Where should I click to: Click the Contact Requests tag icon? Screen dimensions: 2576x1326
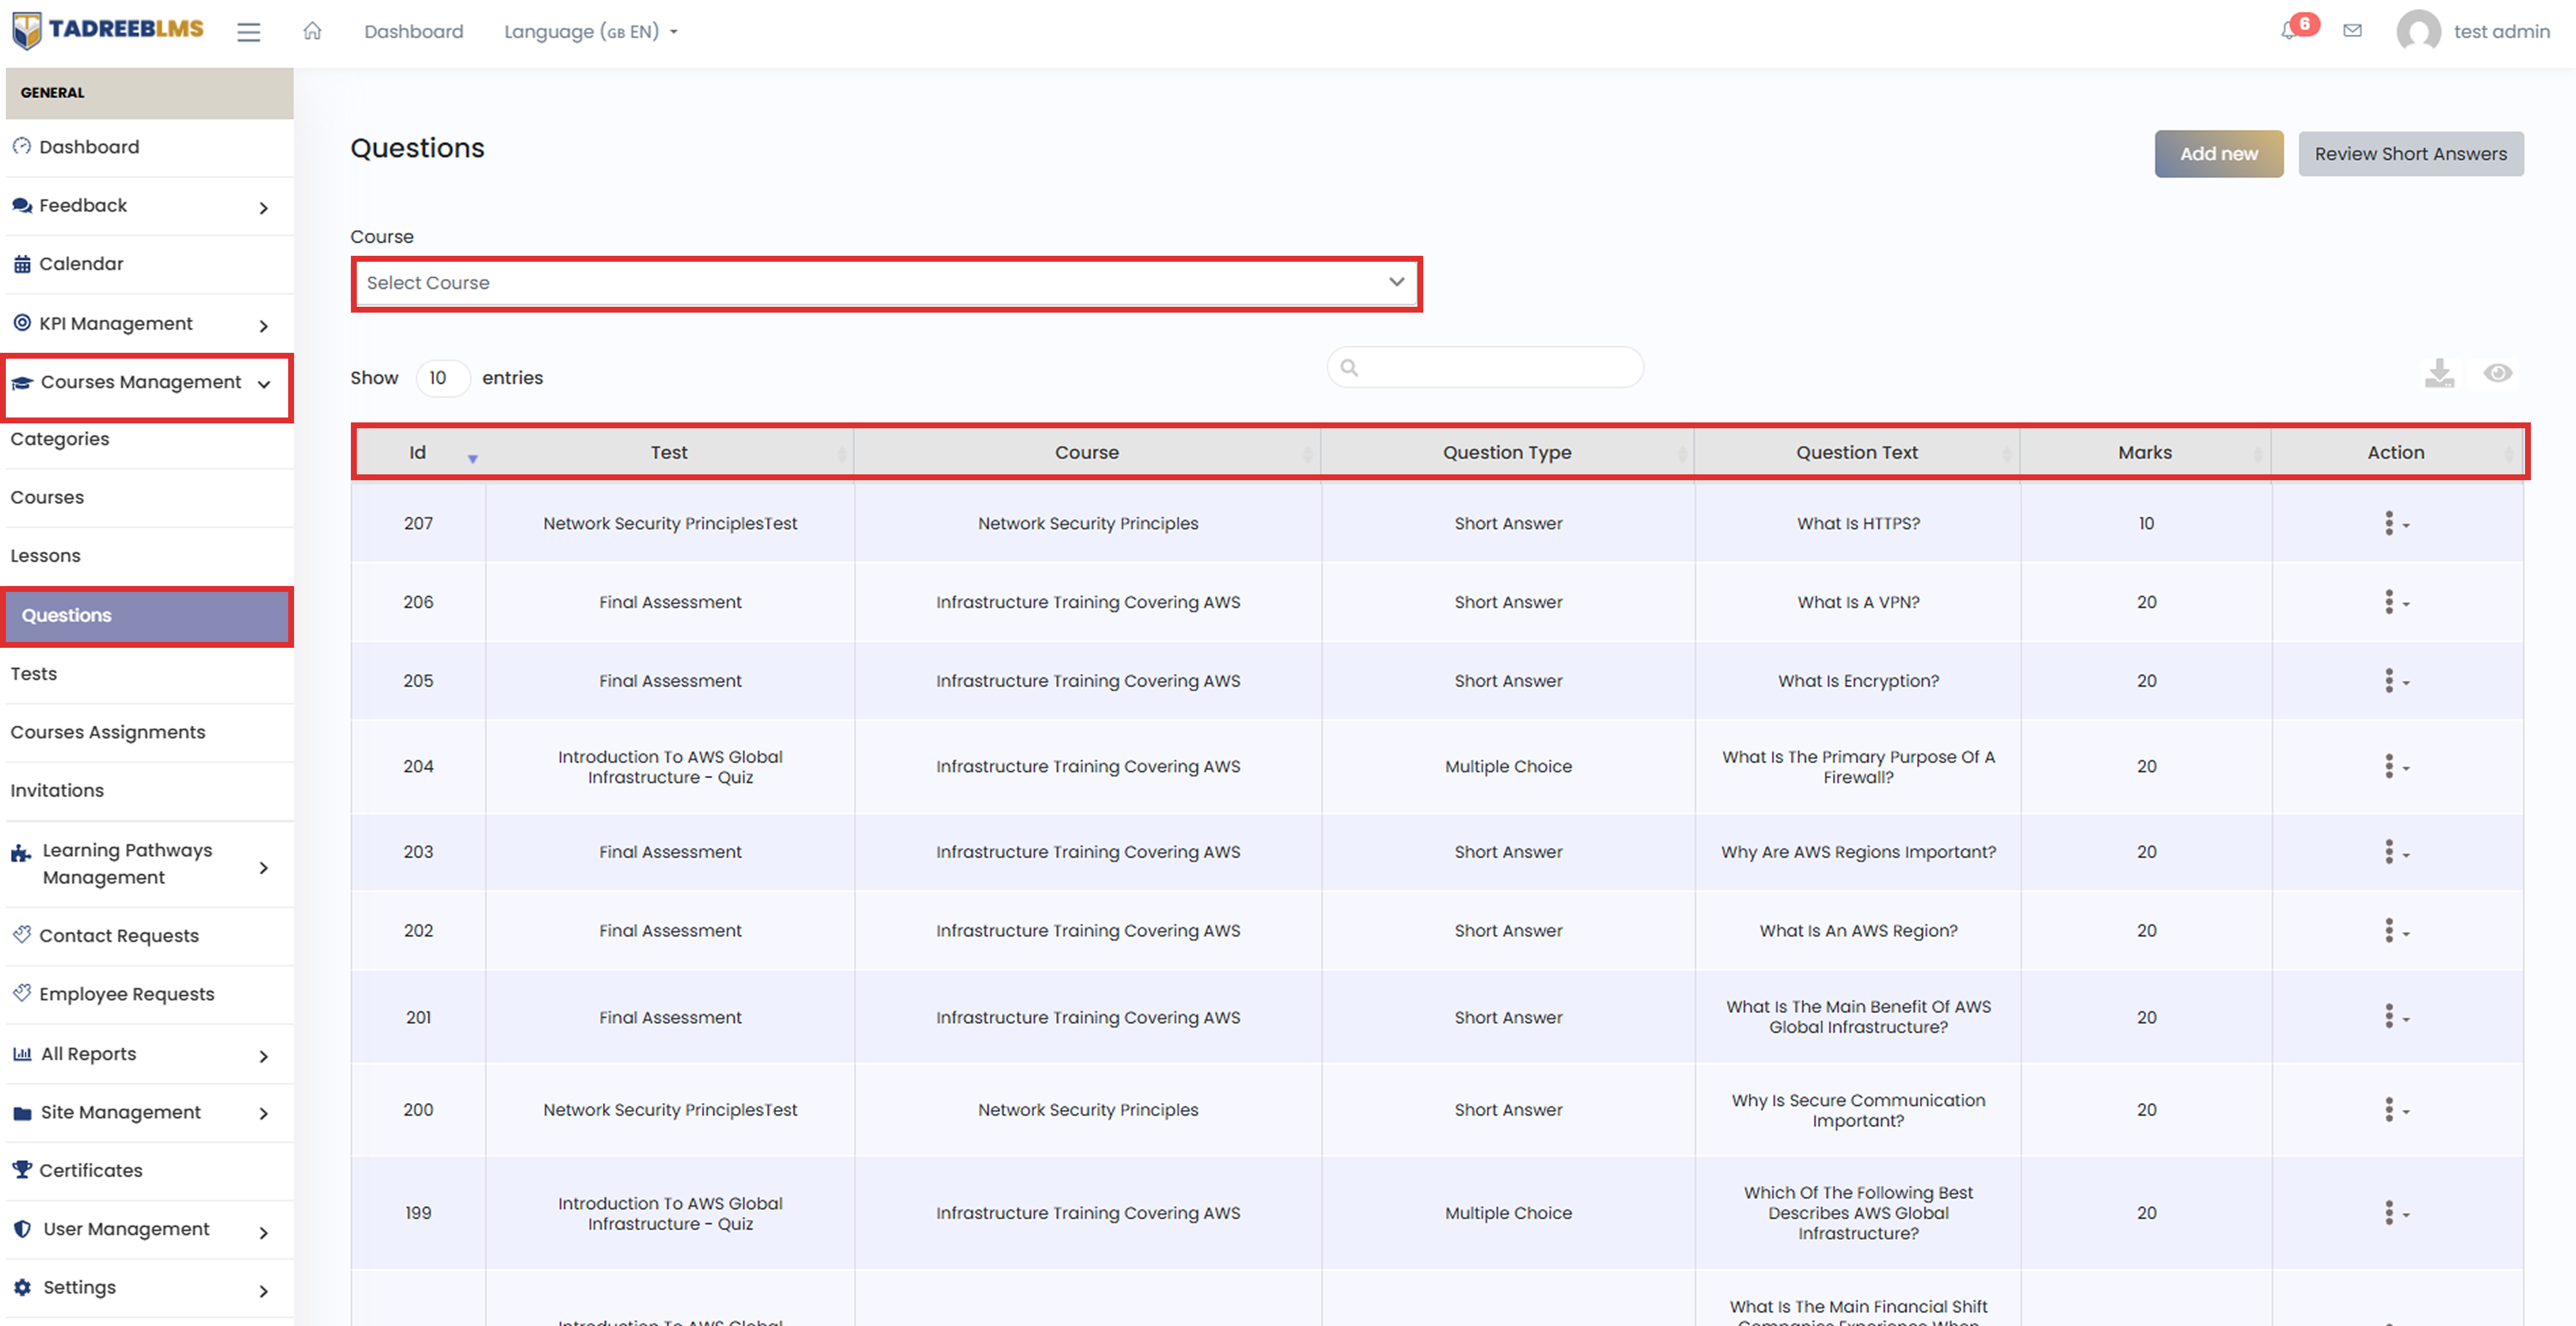21,934
